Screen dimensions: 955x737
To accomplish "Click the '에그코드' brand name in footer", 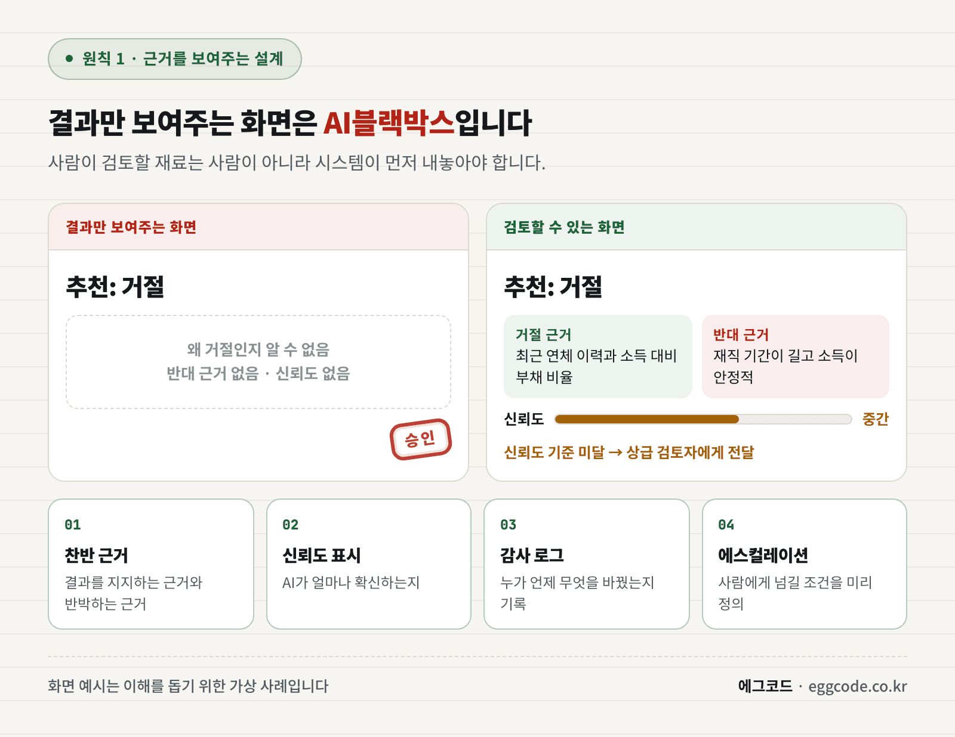I will click(765, 686).
